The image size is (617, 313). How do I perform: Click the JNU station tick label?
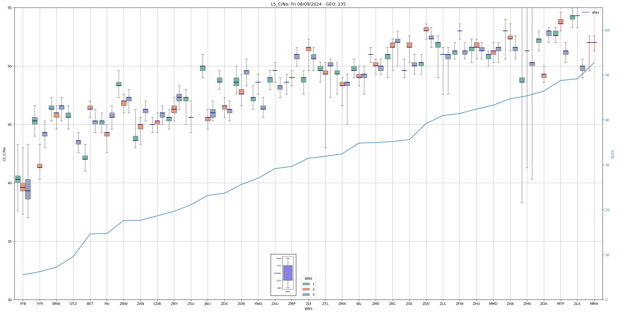click(x=207, y=304)
